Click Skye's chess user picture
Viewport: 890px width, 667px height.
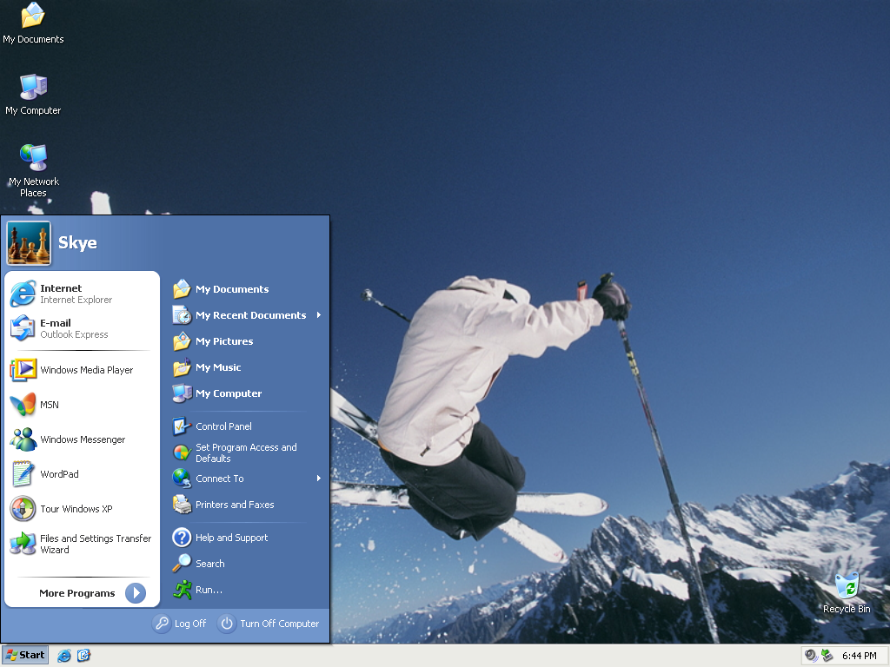[29, 243]
